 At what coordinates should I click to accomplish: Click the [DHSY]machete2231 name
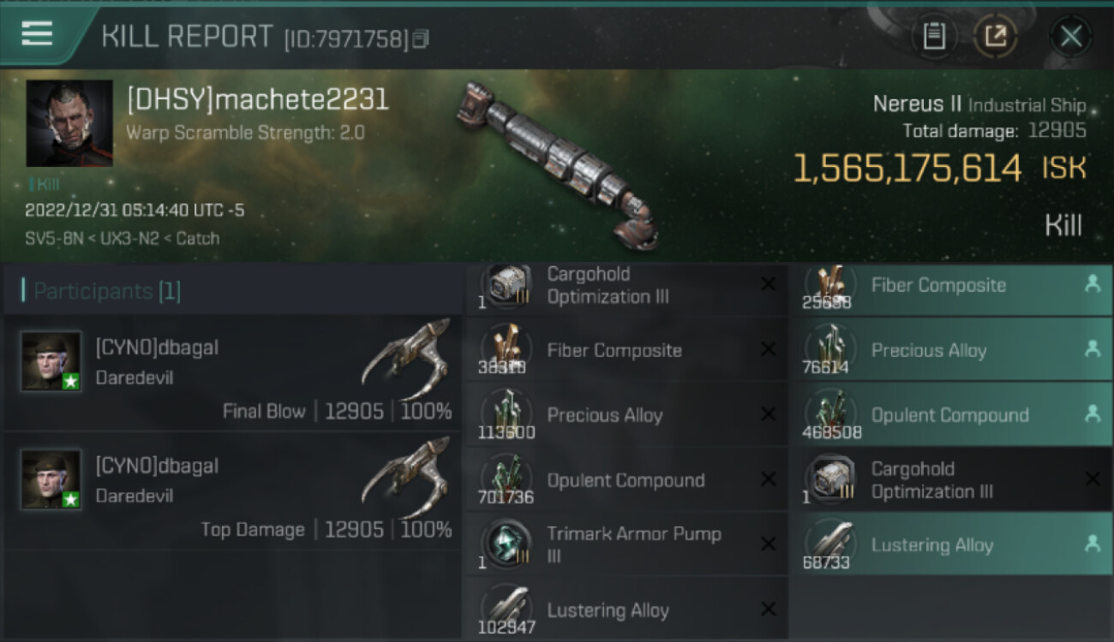coord(257,100)
